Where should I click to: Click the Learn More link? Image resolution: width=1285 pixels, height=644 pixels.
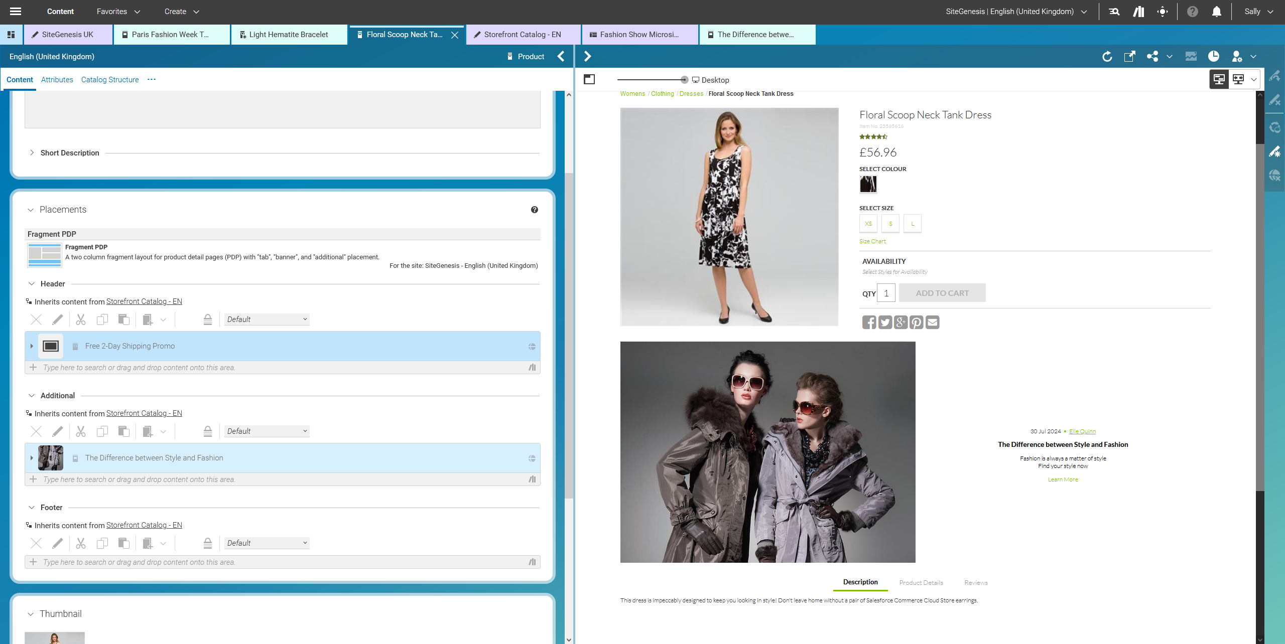pos(1063,479)
